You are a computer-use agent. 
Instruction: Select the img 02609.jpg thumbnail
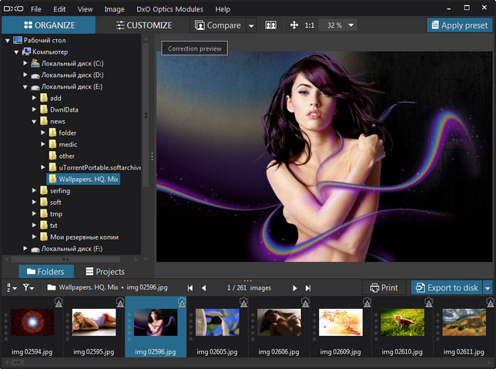point(340,323)
